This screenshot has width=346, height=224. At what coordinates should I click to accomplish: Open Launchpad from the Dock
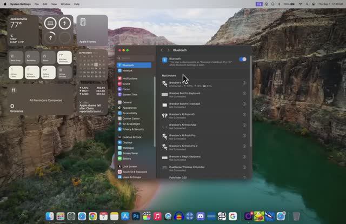point(60,216)
